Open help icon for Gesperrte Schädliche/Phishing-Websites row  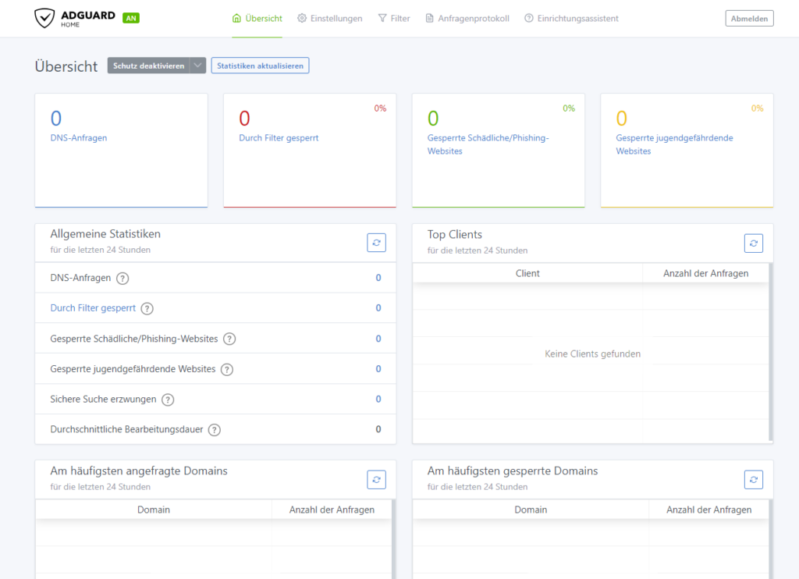click(230, 339)
